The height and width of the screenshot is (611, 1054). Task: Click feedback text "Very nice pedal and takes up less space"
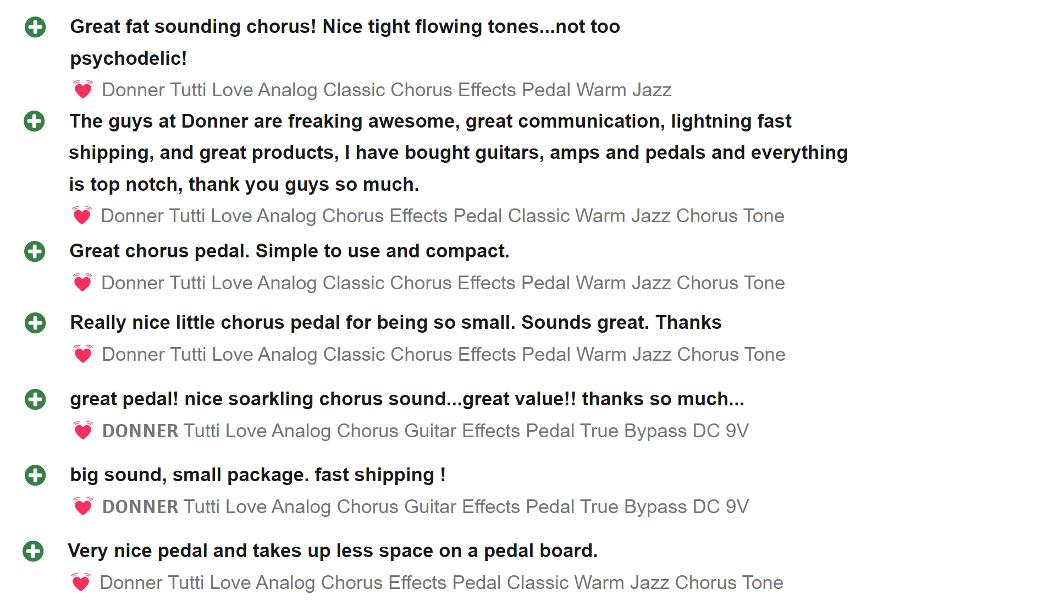point(332,551)
